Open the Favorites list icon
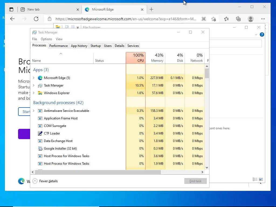 point(226,19)
